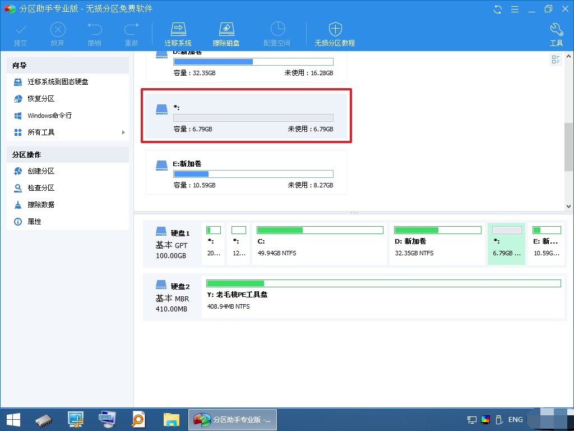Click the network tray icon
This screenshot has height=431, width=574.
[472, 420]
